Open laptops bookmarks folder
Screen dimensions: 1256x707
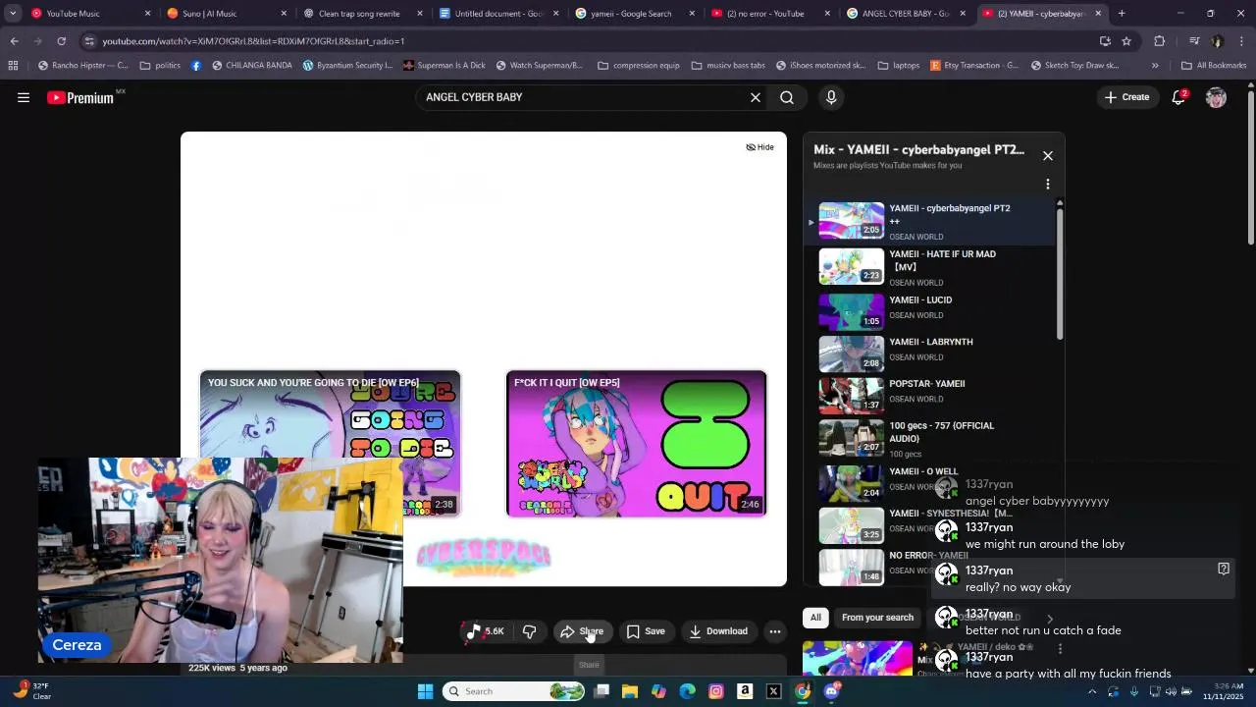pos(898,66)
